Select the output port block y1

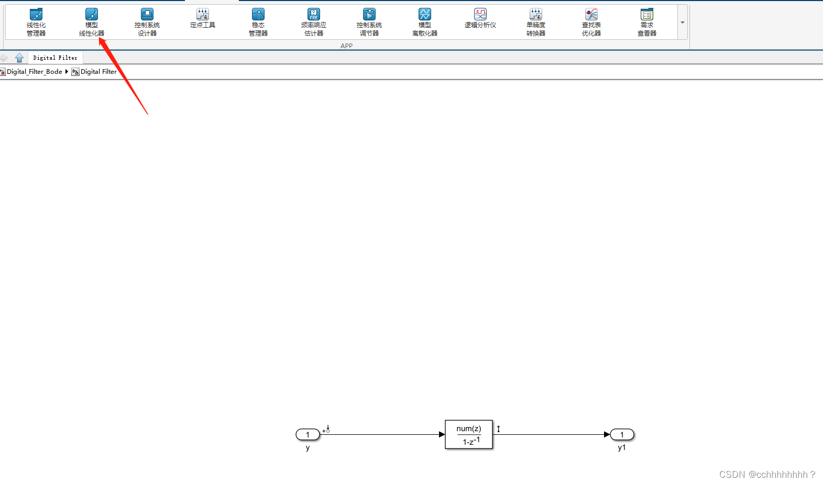pos(622,434)
